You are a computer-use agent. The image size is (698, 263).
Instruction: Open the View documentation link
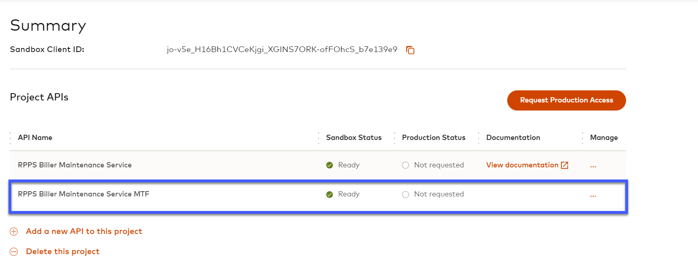coord(522,165)
